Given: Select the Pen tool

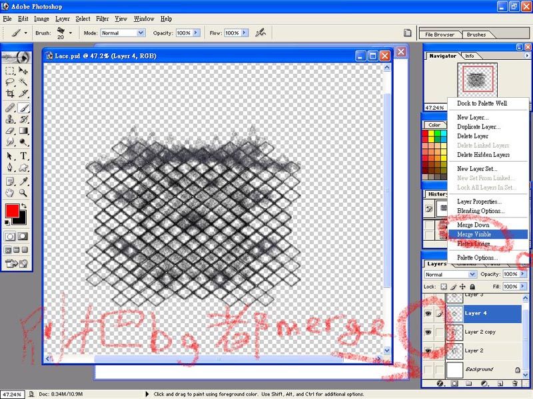Looking at the screenshot, I should (10, 168).
